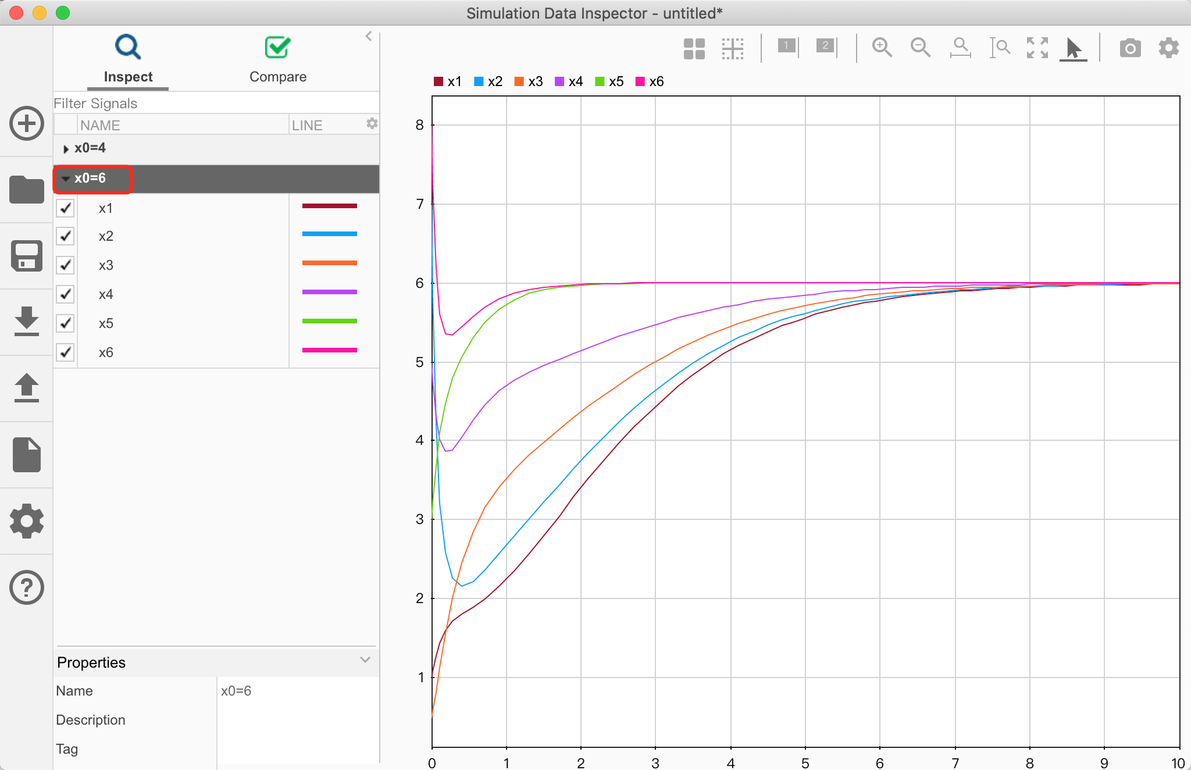The image size is (1191, 770).
Task: Click the zoom out magnifier icon
Action: 920,48
